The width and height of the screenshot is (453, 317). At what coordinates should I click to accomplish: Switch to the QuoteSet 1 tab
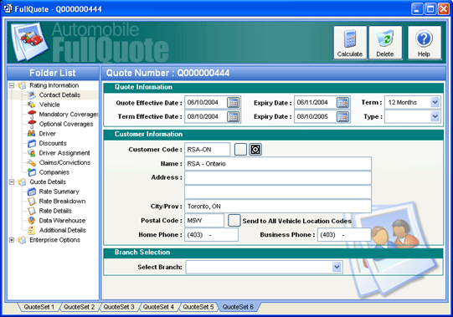click(39, 307)
